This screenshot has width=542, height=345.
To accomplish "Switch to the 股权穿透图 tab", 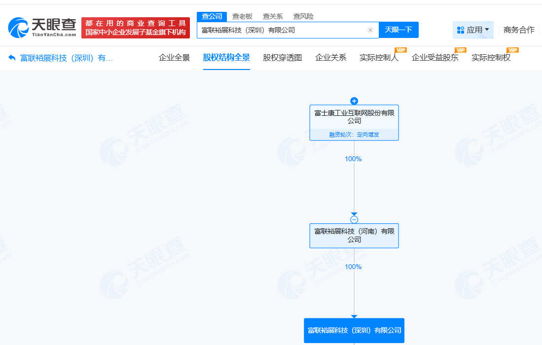I will [282, 57].
